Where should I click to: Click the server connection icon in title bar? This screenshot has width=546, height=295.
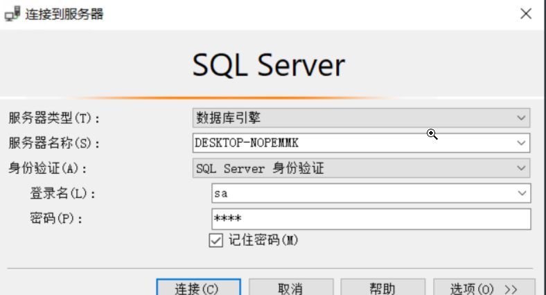click(x=13, y=14)
